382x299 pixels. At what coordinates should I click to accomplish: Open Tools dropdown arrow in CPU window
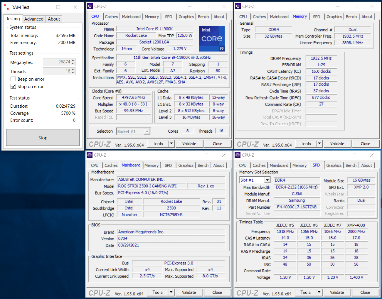click(171, 143)
